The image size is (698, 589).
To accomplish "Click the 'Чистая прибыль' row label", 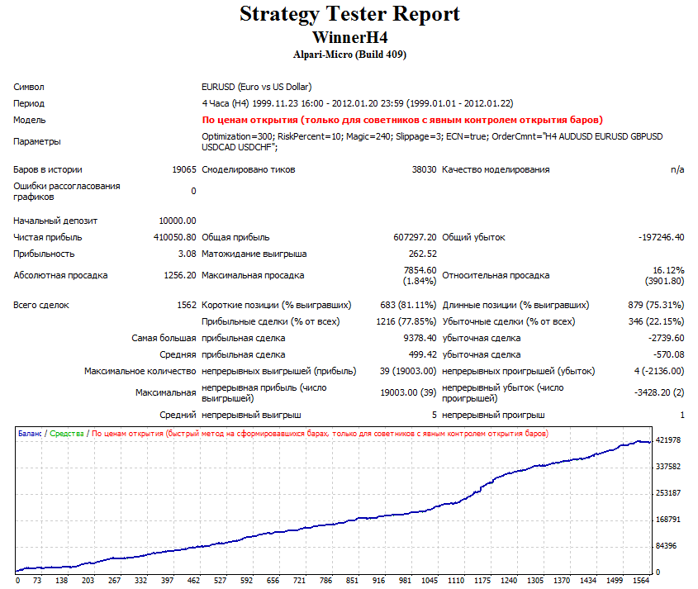I will 48,237.
